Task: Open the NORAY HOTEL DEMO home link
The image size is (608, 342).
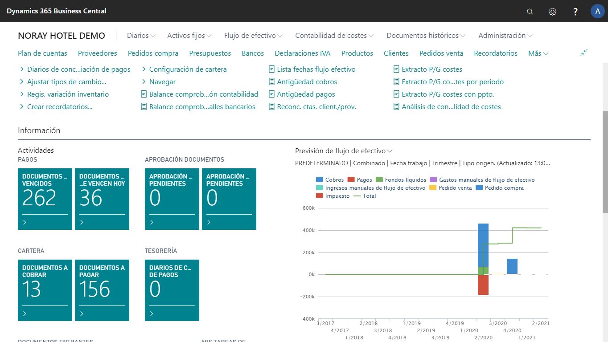Action: click(x=62, y=36)
